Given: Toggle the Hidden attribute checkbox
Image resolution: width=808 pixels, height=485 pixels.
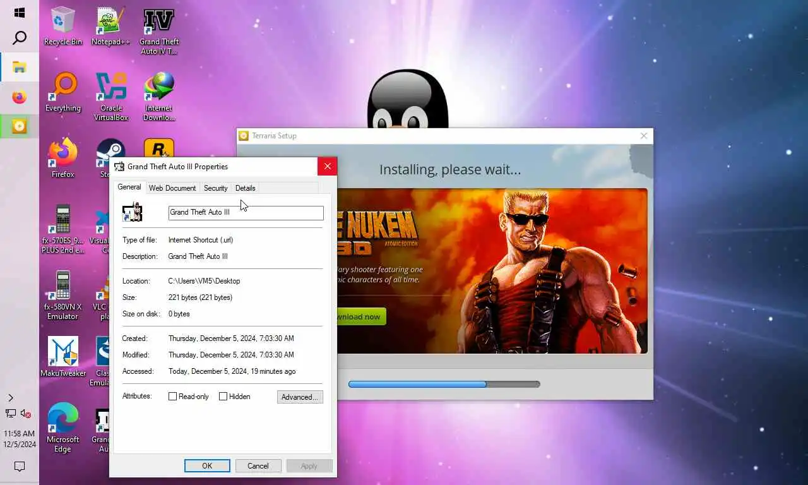Looking at the screenshot, I should point(223,397).
